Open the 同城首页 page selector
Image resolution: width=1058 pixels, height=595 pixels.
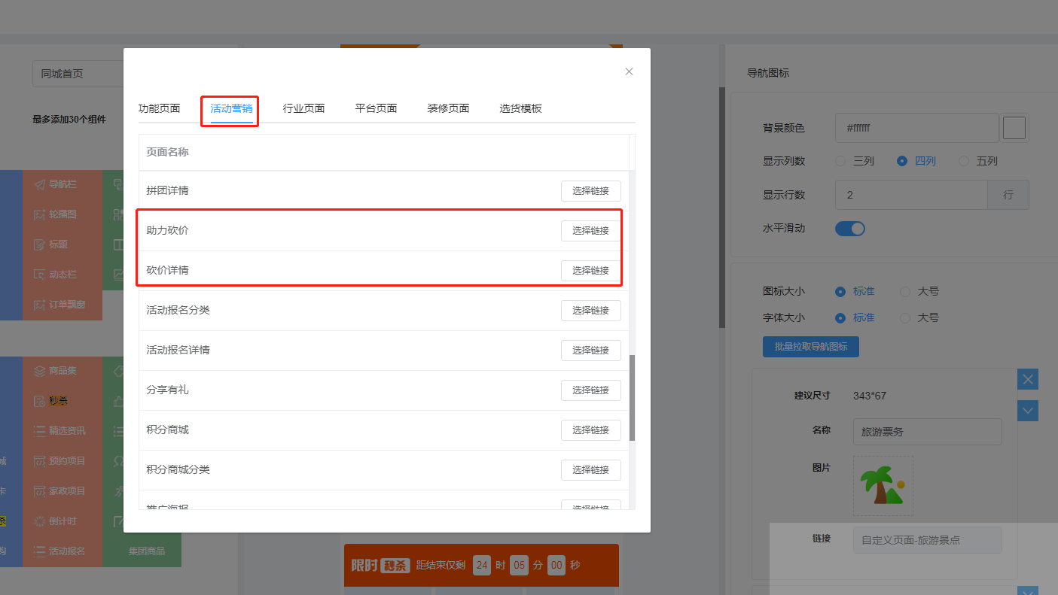pyautogui.click(x=78, y=74)
